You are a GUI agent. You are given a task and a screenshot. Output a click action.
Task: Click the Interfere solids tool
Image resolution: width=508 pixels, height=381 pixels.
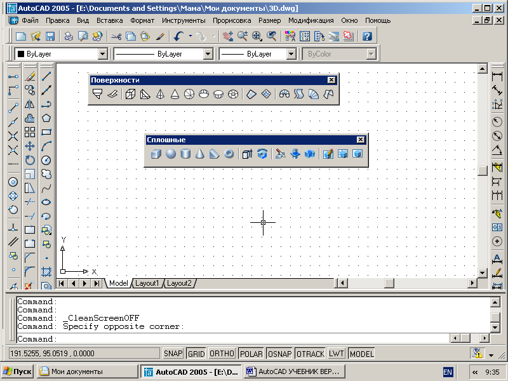(x=310, y=154)
